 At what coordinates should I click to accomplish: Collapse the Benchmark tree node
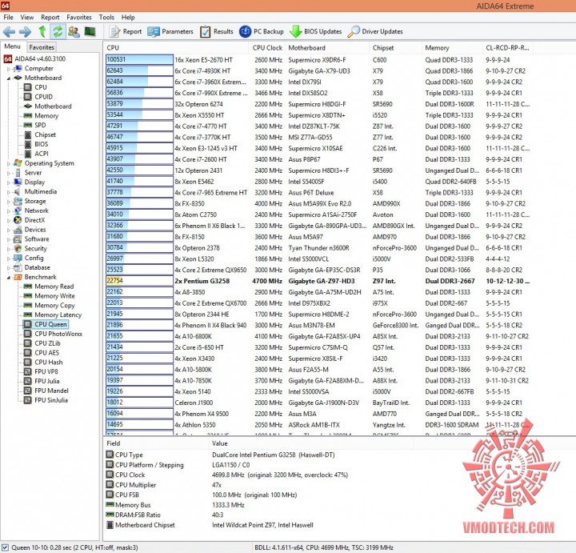pos(9,278)
